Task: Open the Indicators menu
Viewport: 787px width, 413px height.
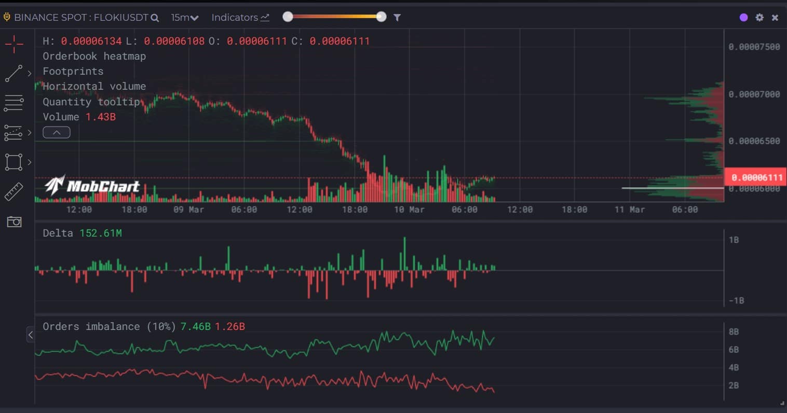Action: tap(240, 18)
